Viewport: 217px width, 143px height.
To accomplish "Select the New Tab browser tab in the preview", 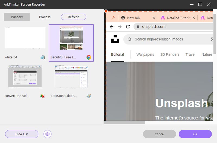I will point(133,18).
